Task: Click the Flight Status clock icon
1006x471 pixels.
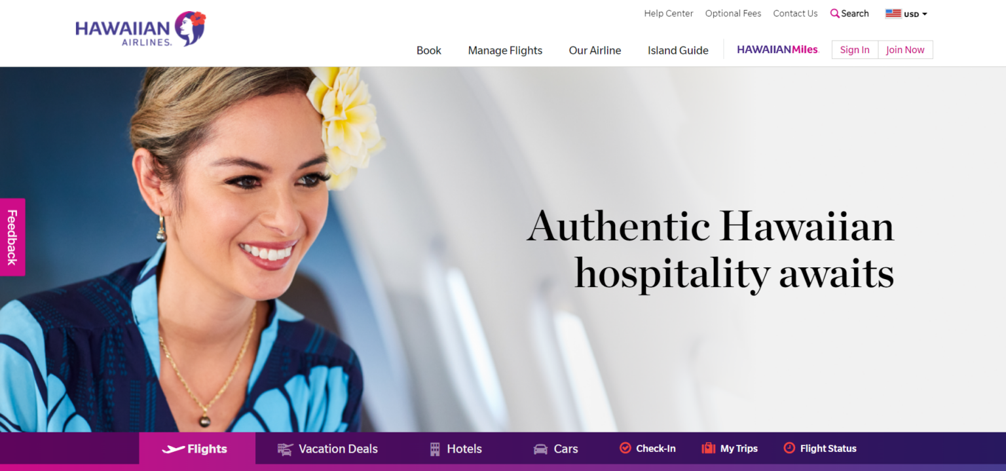Action: [789, 448]
